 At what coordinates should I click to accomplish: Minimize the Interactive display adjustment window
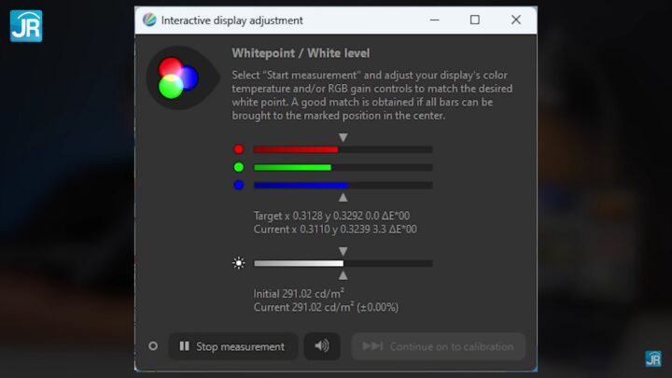433,21
